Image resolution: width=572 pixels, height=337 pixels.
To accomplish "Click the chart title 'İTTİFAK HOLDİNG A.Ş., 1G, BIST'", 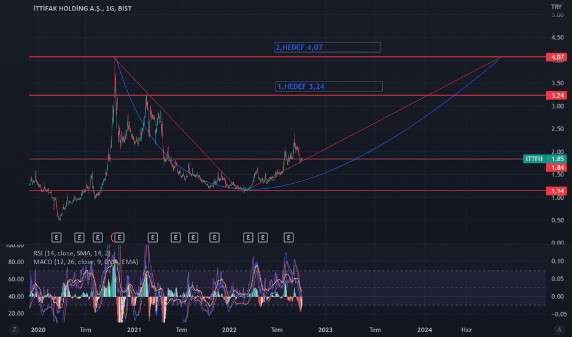I will (x=82, y=9).
